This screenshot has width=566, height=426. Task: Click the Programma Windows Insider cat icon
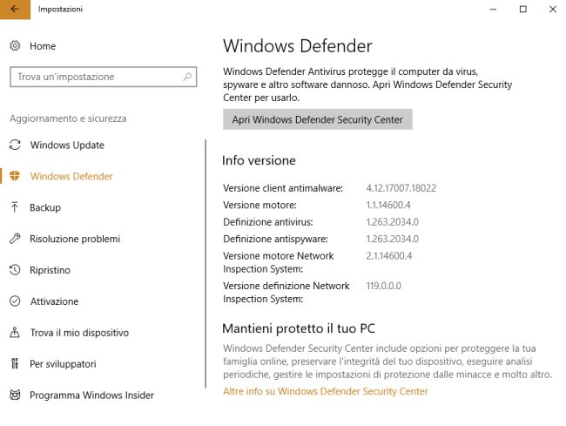pos(15,395)
